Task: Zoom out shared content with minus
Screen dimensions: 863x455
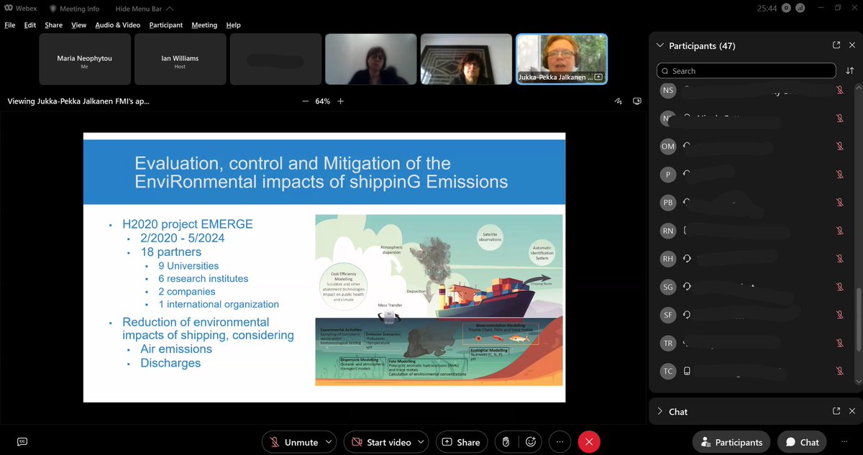Action: [x=306, y=101]
